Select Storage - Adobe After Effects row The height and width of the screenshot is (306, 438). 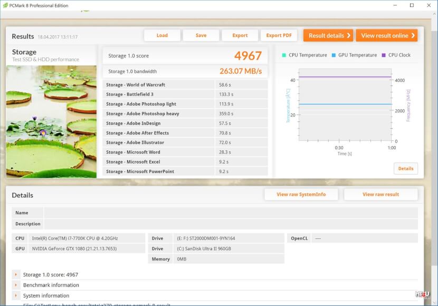[185, 133]
